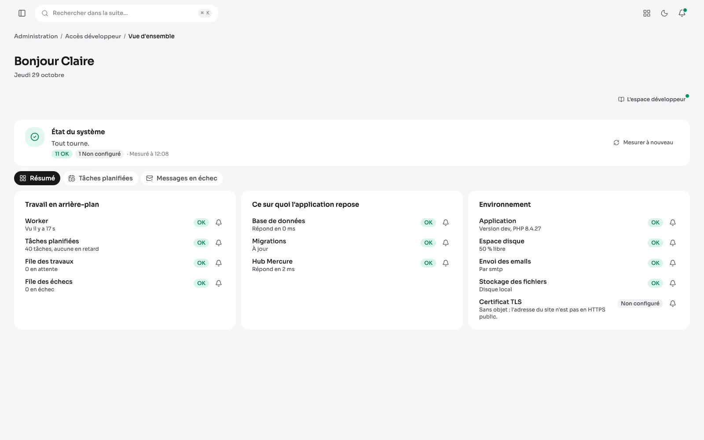
Task: Toggle alert bell for File des travaux
Action: tap(219, 263)
